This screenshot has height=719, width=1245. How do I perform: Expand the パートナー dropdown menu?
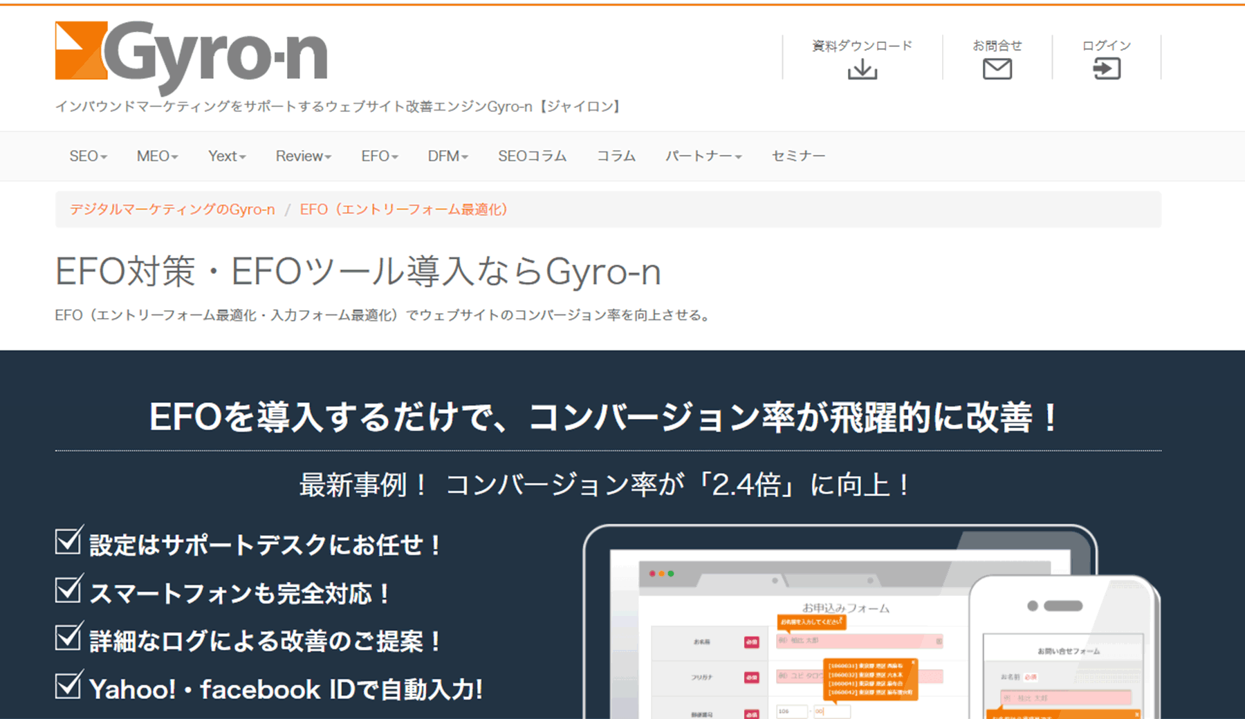coord(703,156)
